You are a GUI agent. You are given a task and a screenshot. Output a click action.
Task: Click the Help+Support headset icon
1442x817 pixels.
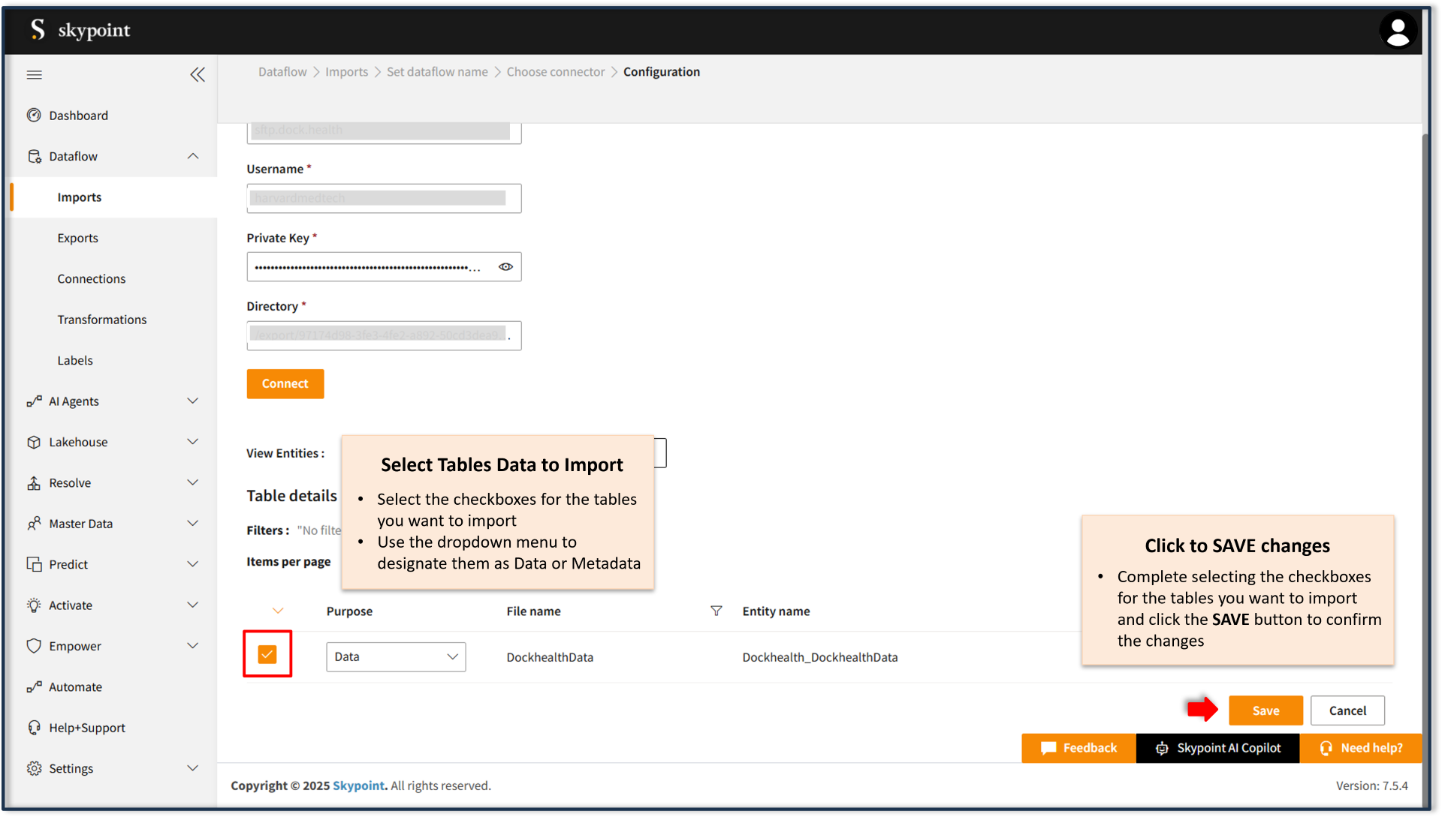click(x=34, y=728)
